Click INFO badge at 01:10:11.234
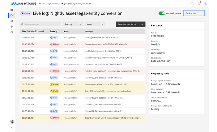The width and height of the screenshot is (217, 132). tap(54, 78)
